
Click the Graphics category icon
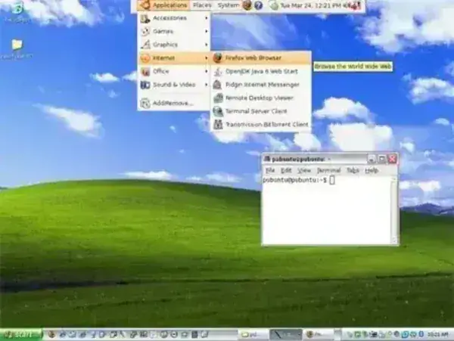pyautogui.click(x=145, y=45)
